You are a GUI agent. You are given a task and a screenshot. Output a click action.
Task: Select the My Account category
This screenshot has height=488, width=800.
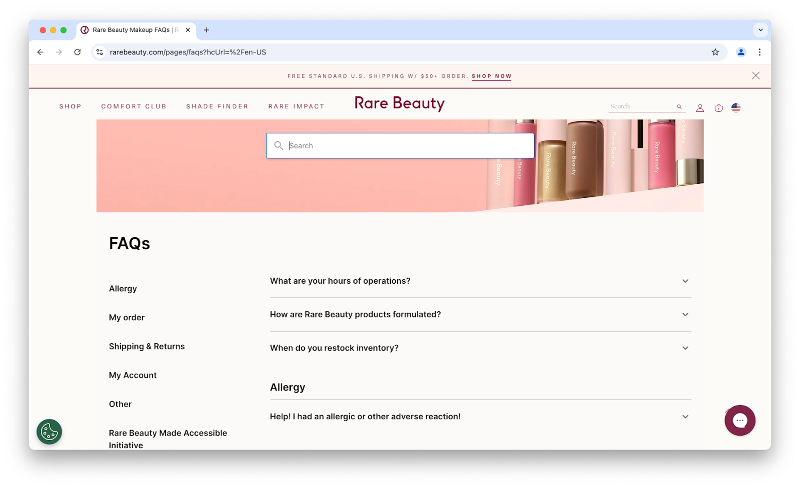click(133, 376)
